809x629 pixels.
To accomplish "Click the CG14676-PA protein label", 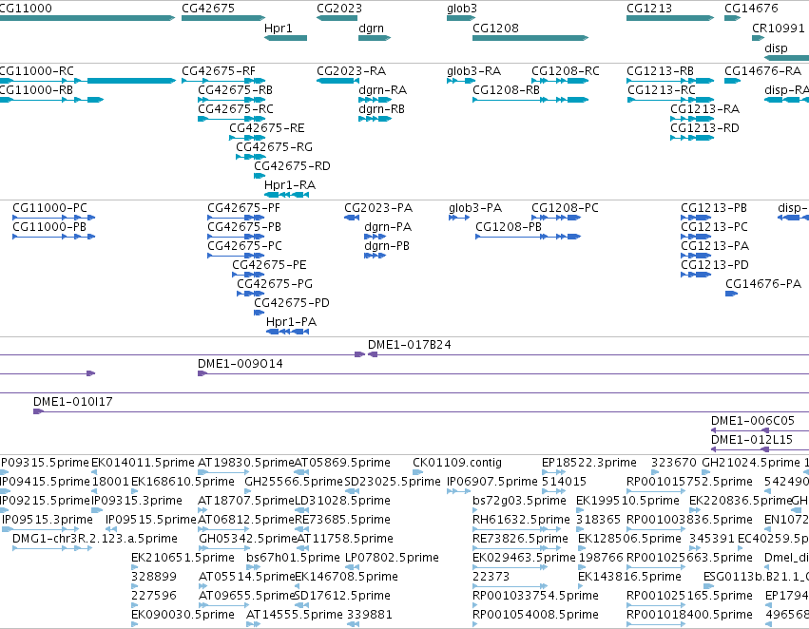I will click(763, 283).
